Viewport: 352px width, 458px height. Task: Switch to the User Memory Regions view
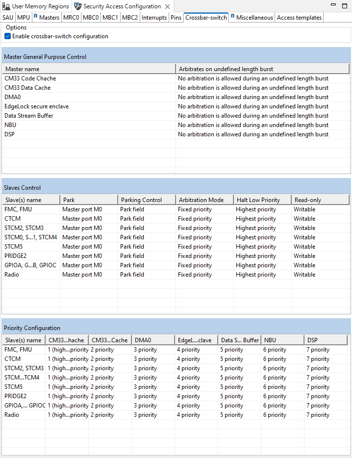tap(36, 6)
